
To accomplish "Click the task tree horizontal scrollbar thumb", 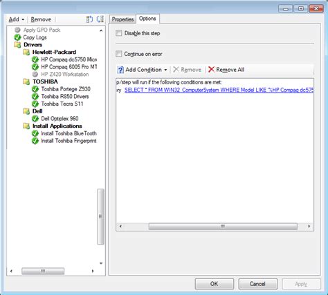I will 43,271.
